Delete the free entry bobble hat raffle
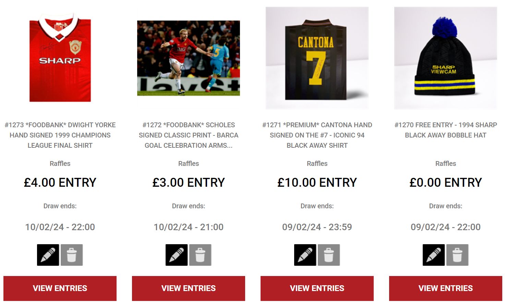 tap(457, 255)
